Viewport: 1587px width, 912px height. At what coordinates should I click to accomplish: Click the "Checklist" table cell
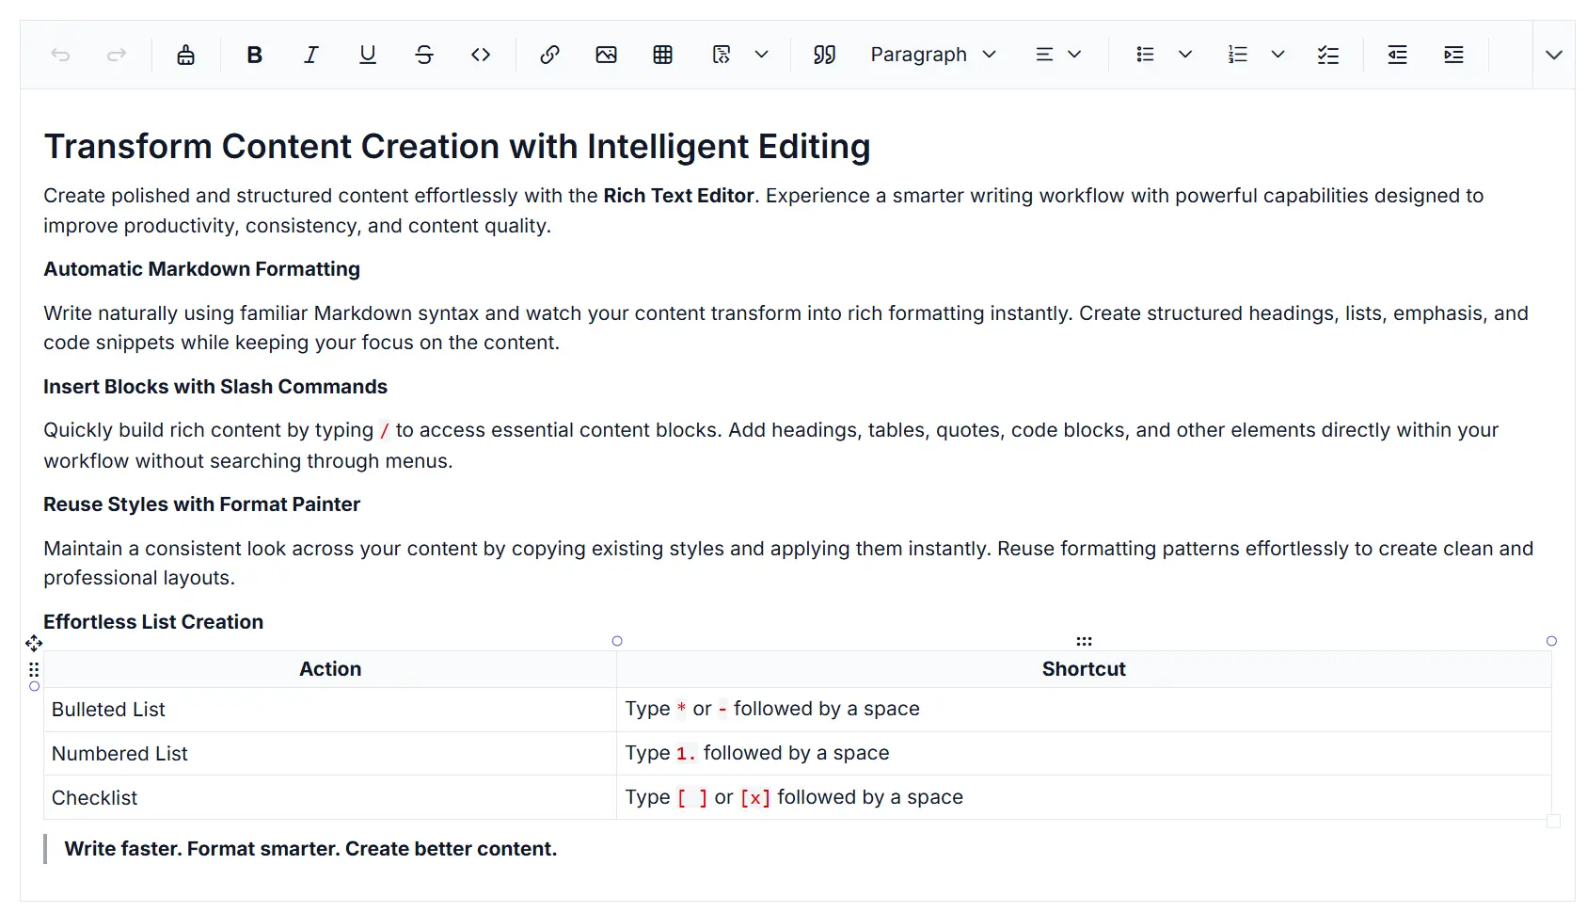point(330,798)
